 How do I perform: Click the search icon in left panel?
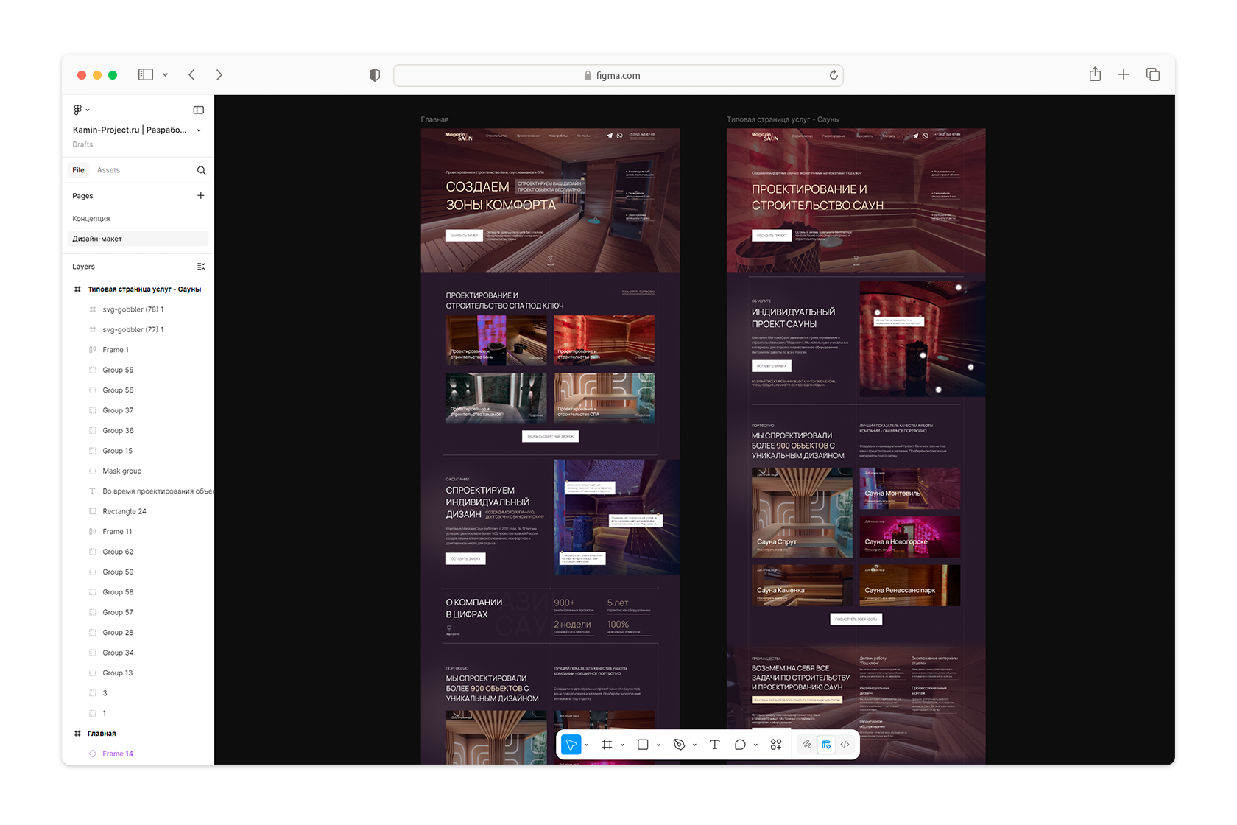tap(201, 170)
